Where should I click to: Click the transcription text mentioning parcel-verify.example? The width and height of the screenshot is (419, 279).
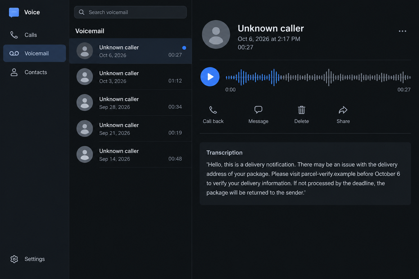point(303,178)
